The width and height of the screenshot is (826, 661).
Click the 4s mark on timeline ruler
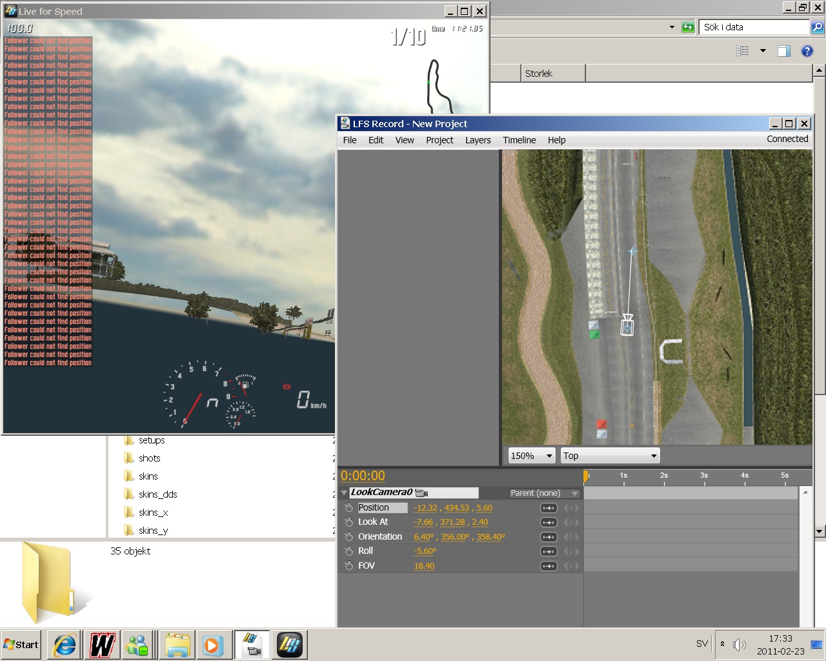point(745,476)
